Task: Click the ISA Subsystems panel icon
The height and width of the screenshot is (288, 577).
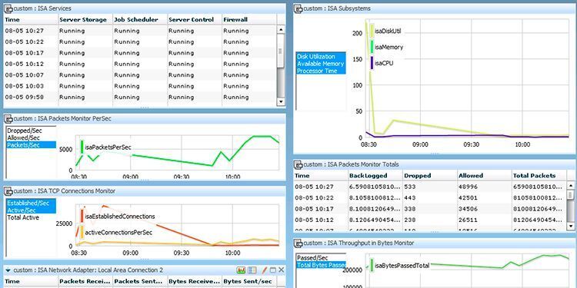Action: 299,8
